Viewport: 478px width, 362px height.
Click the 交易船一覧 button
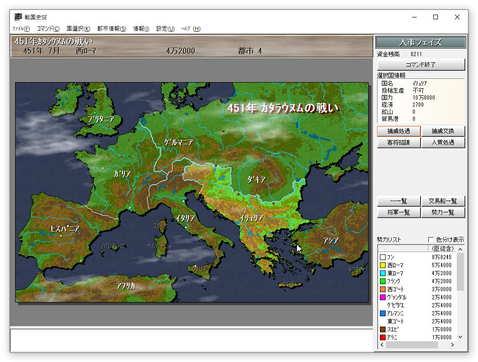(443, 201)
